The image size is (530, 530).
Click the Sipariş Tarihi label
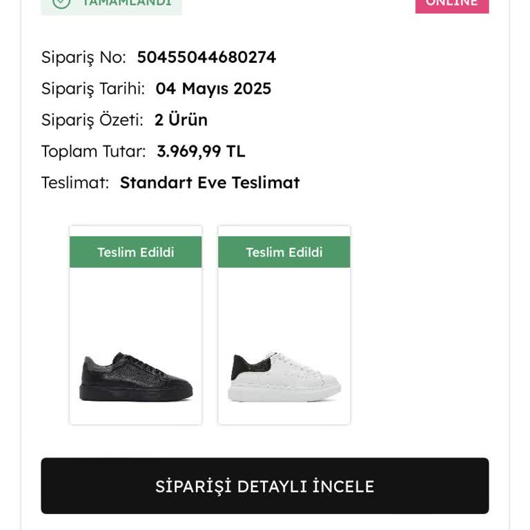(92, 89)
